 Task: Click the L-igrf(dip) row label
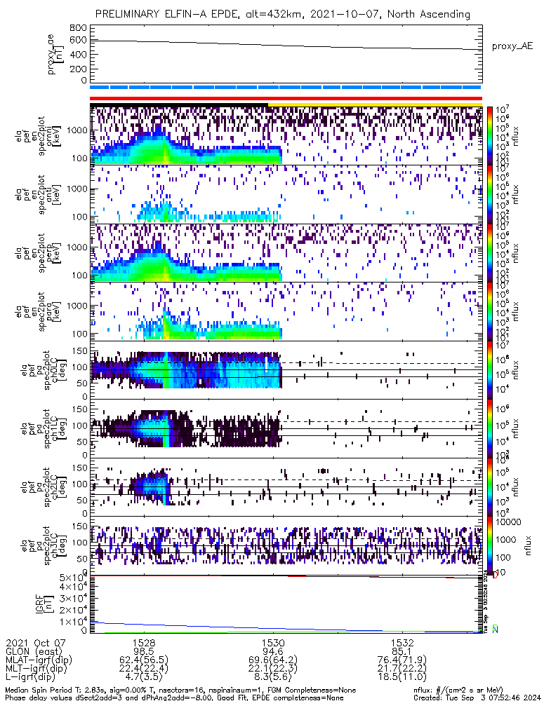[x=33, y=678]
